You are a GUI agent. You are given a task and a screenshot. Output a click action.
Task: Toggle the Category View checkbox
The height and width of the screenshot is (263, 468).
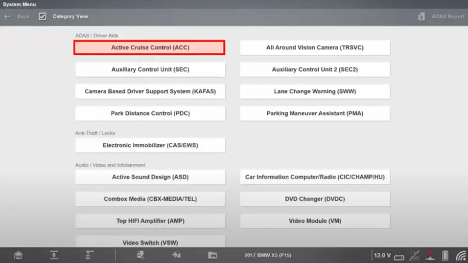pos(43,16)
